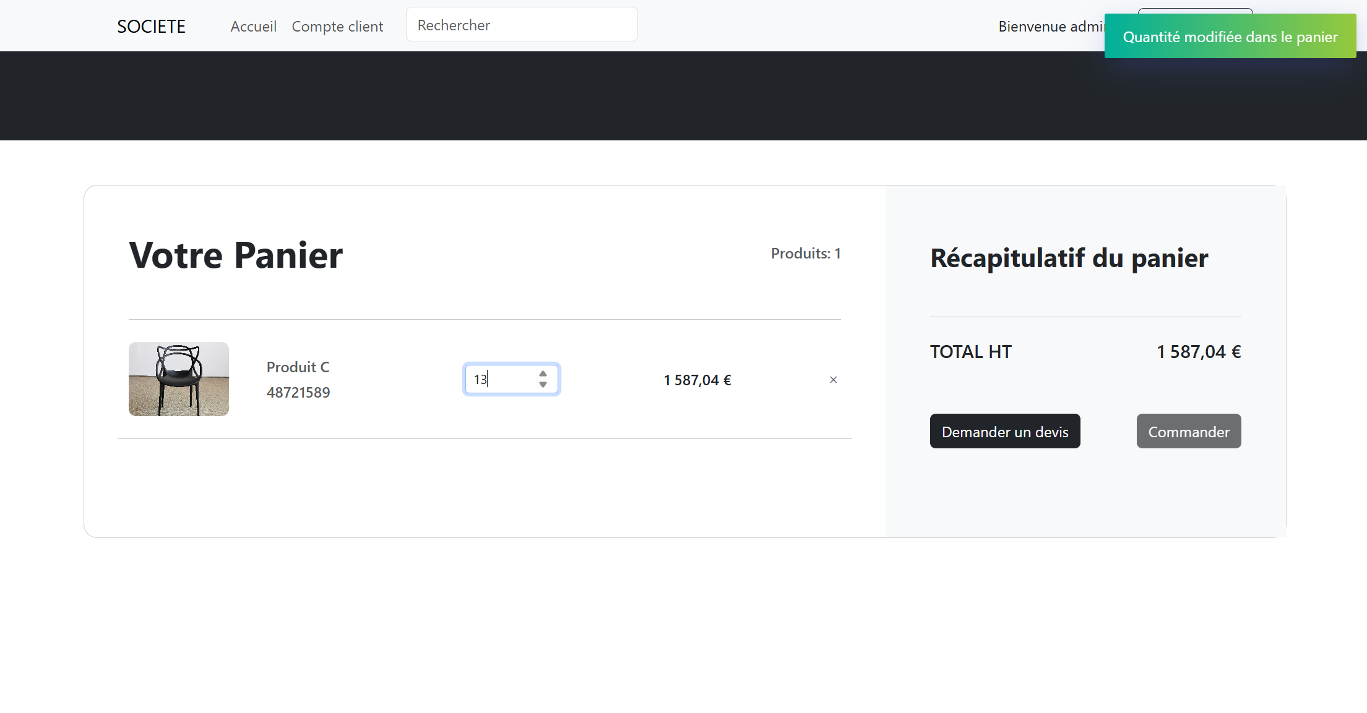Focus the Rechercher search field

coord(521,25)
